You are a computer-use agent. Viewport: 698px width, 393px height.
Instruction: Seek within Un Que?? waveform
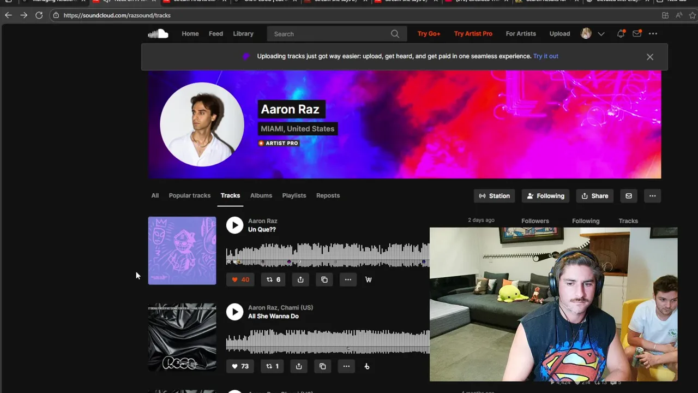328,255
